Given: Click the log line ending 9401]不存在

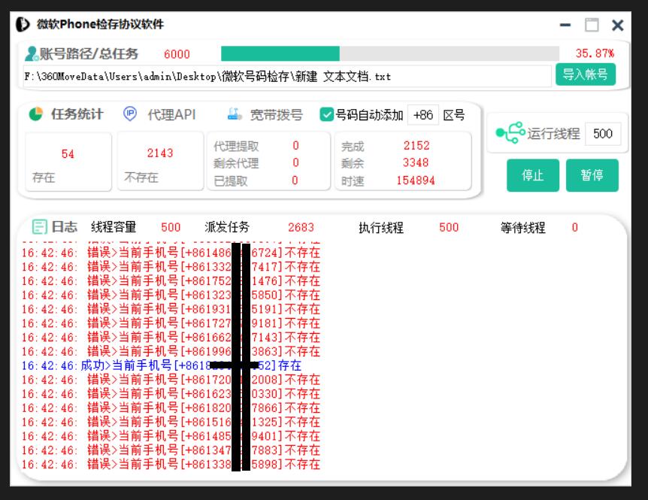Looking at the screenshot, I should point(171,436).
